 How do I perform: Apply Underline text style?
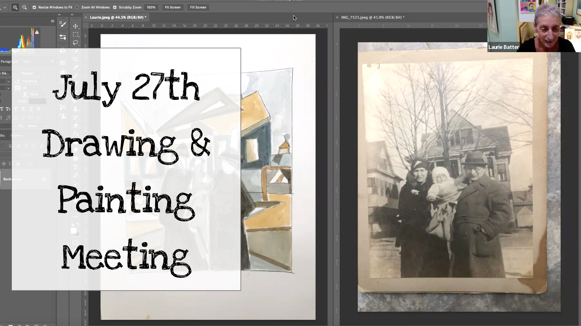31,109
